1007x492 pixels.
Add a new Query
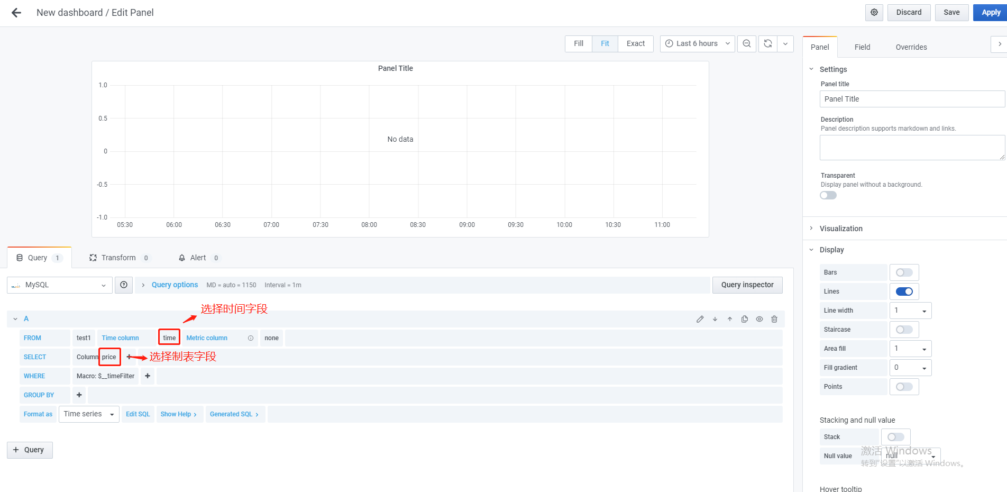(x=30, y=450)
